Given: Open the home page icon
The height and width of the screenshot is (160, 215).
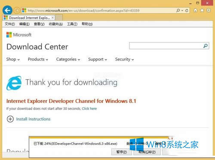Looking at the screenshot, I should click(195, 10).
